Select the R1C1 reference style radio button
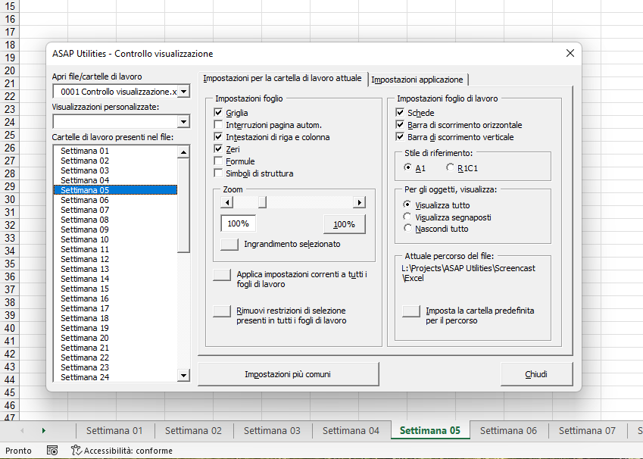This screenshot has height=459, width=643. pos(451,167)
